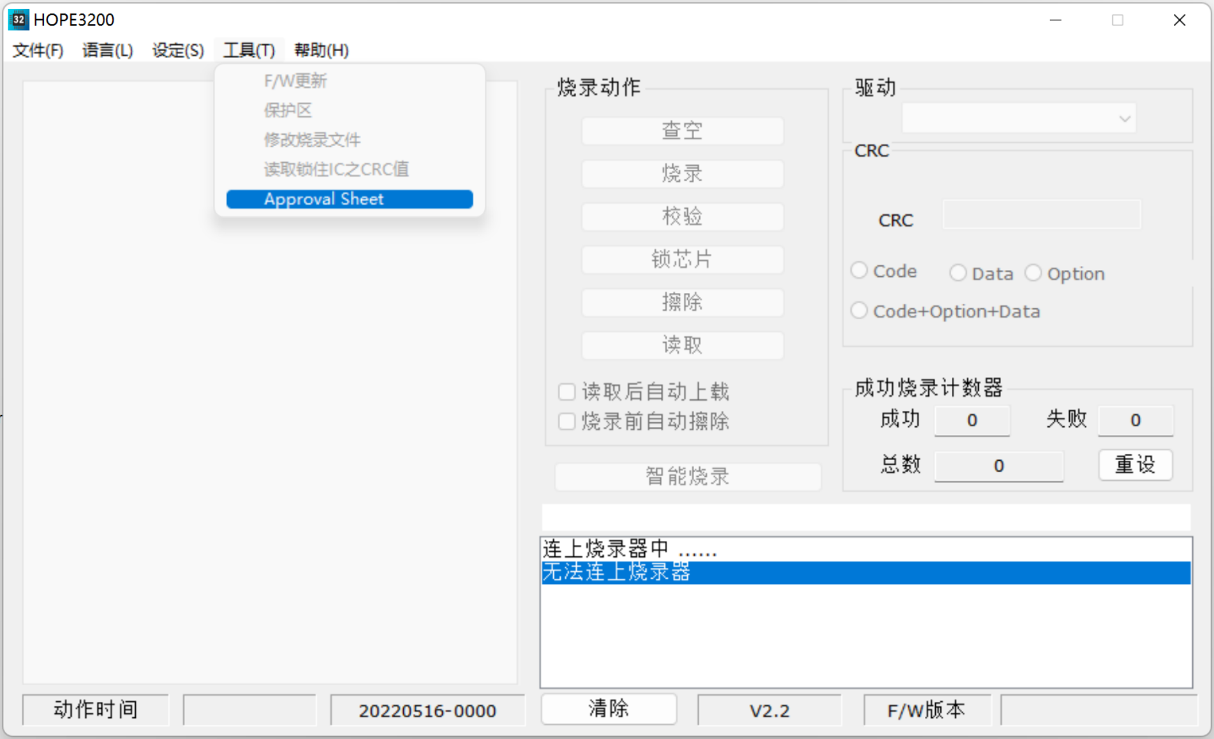Click the 清除 button to clear log
This screenshot has height=739, width=1214.
tap(609, 709)
